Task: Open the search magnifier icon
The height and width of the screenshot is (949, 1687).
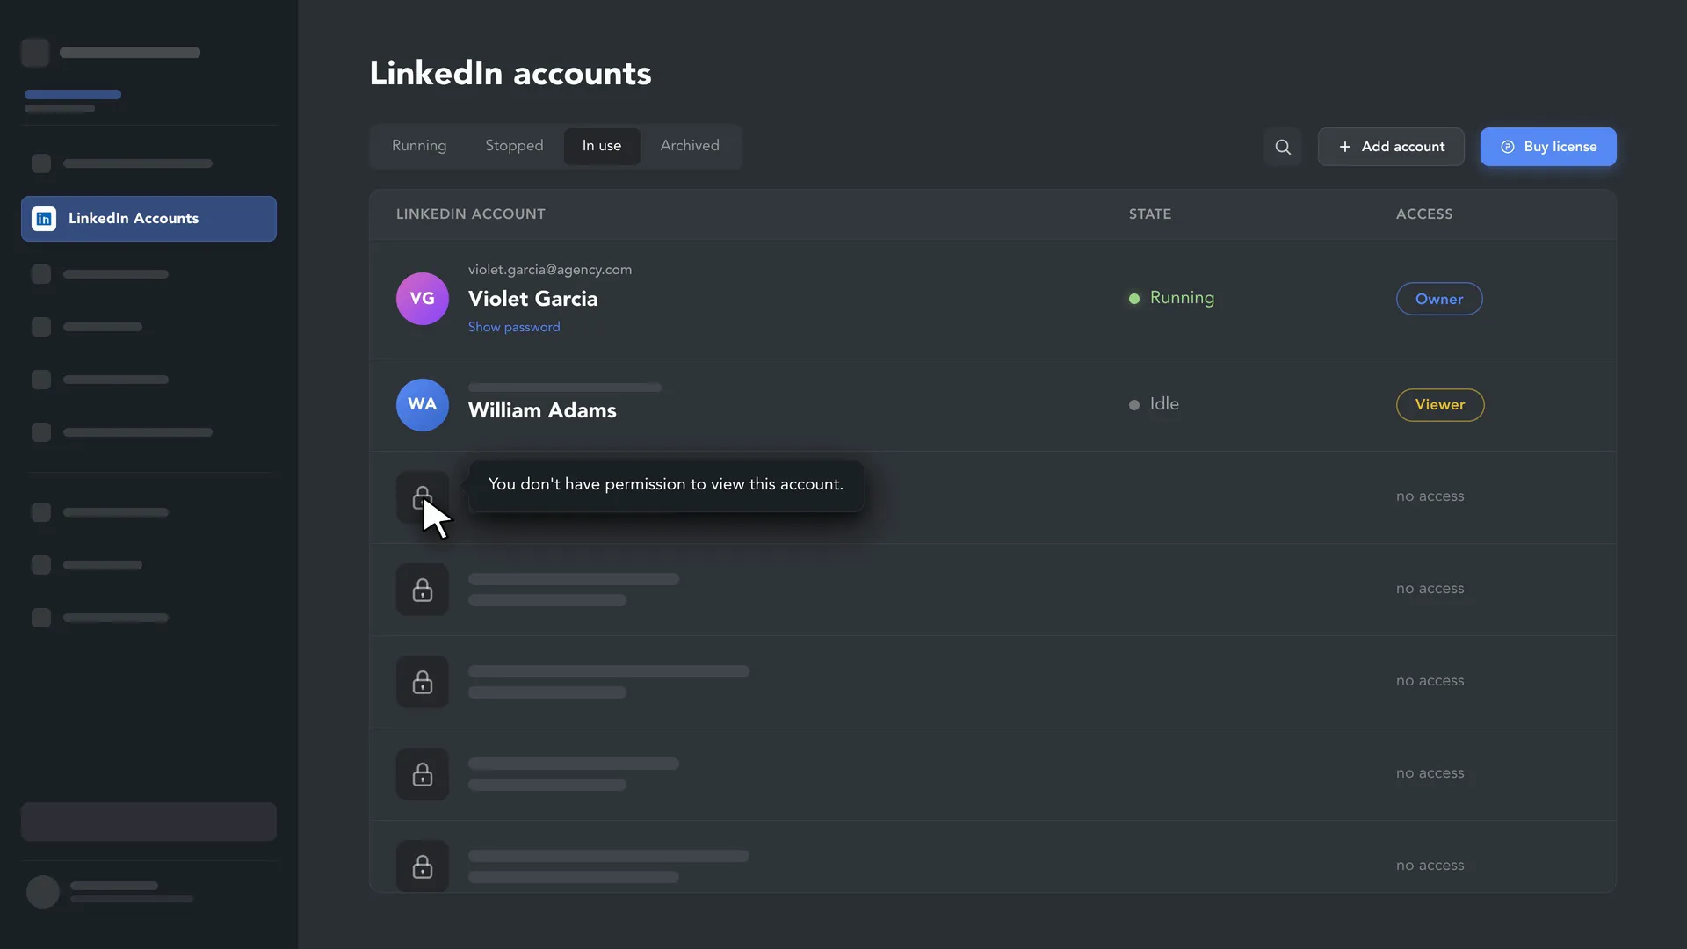Action: click(x=1283, y=147)
